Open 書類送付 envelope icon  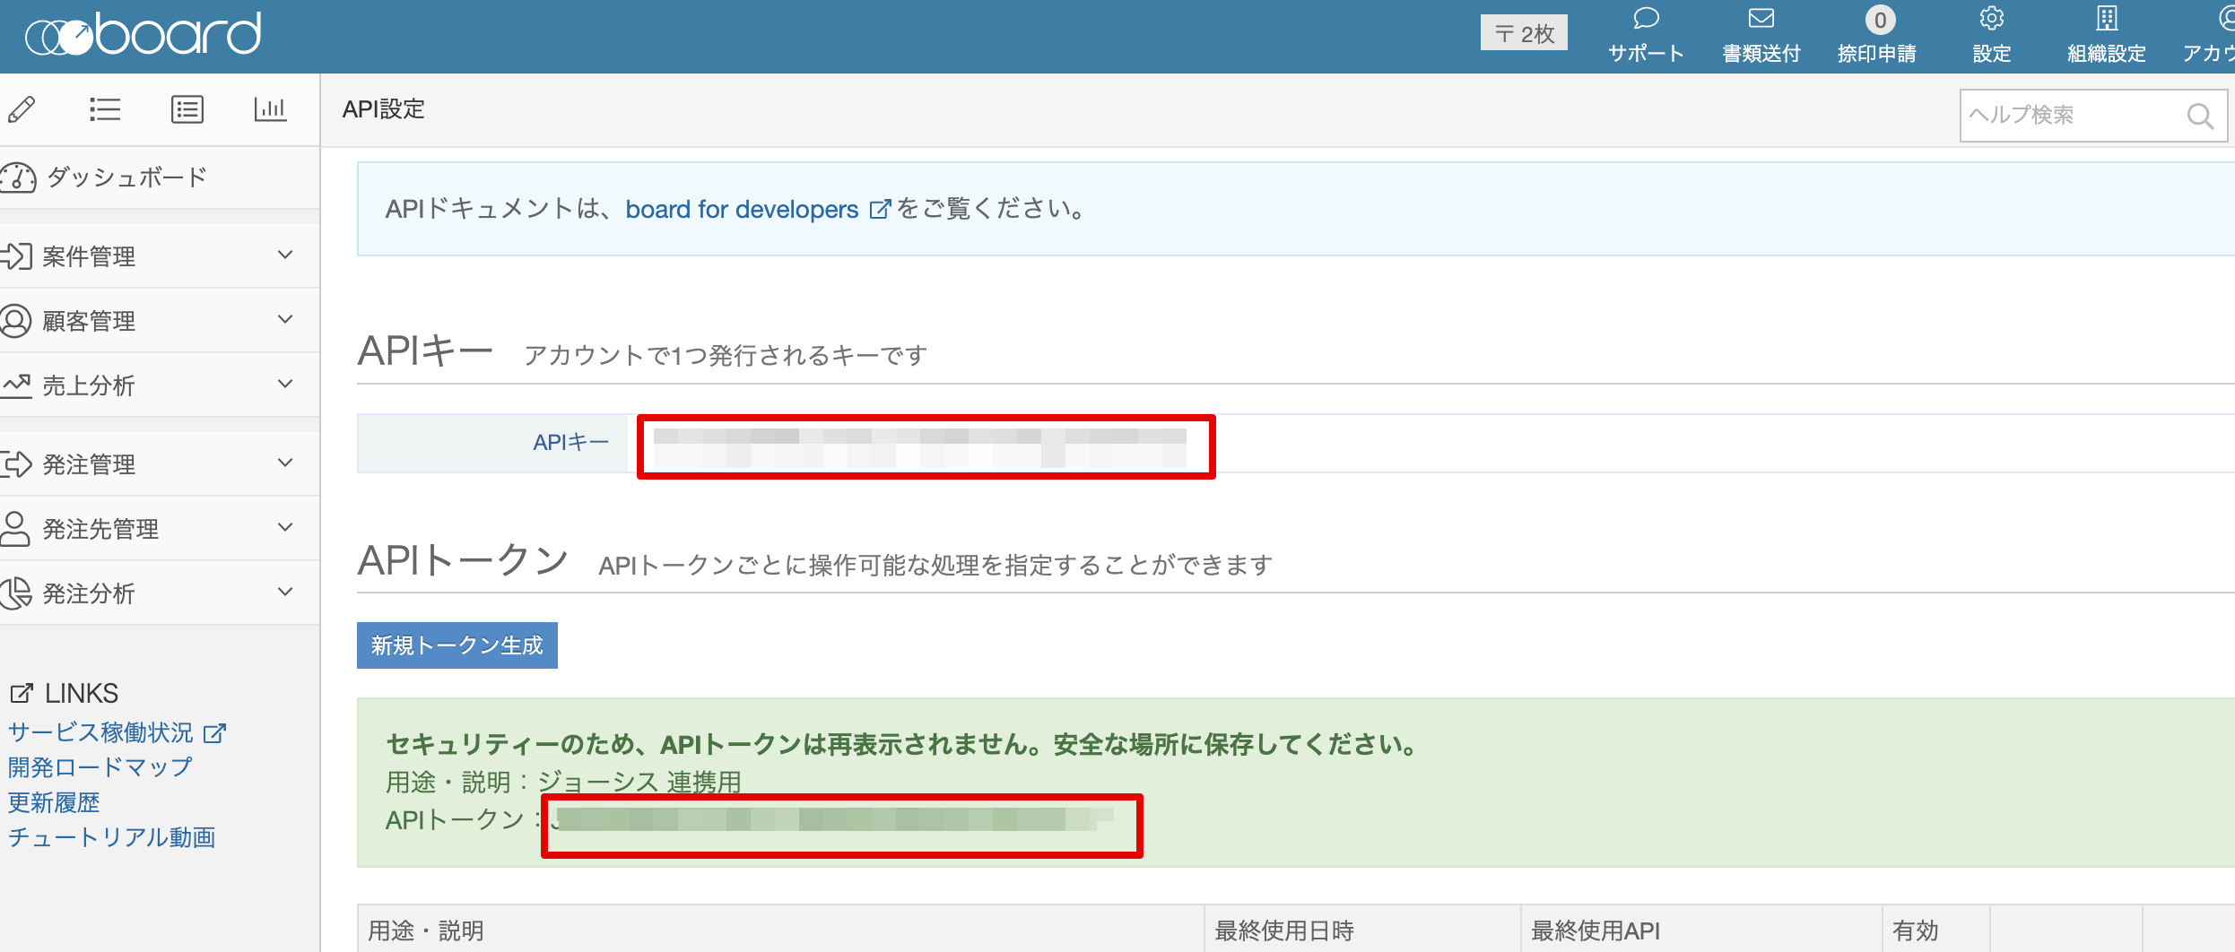click(1761, 20)
